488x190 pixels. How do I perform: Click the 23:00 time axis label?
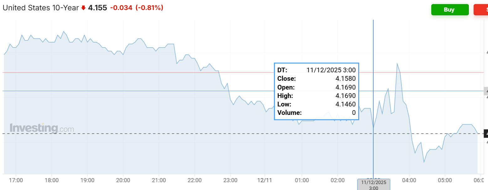(230, 180)
